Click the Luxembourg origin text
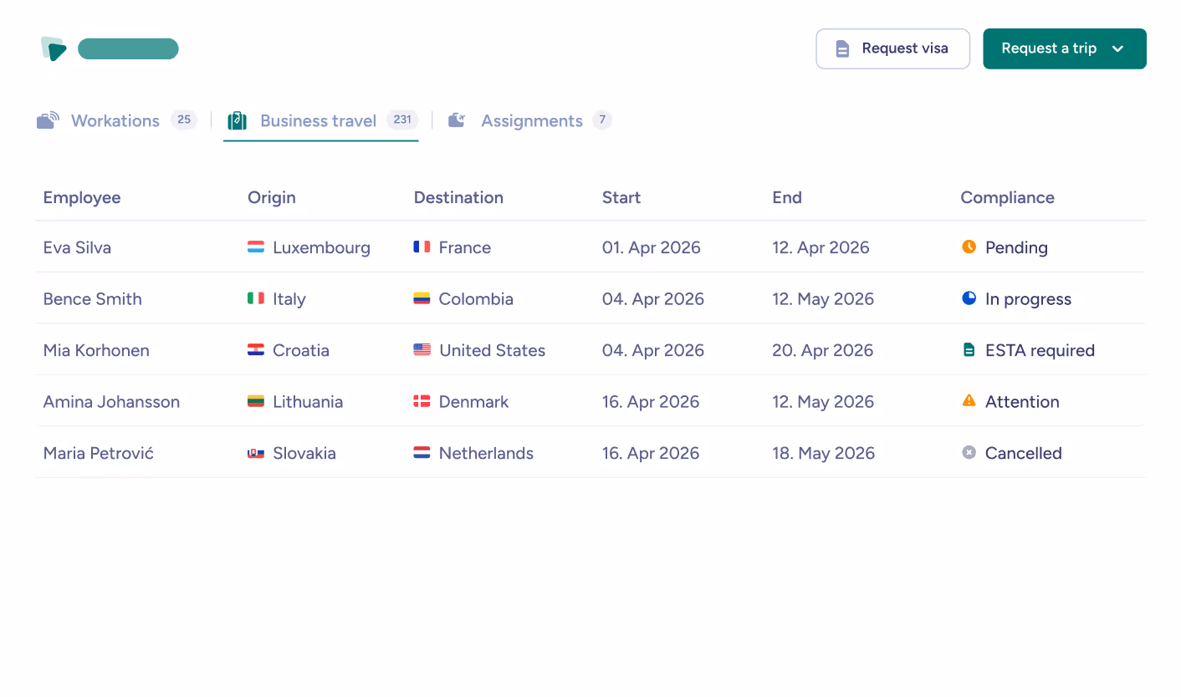This screenshot has height=697, width=1181. 321,247
